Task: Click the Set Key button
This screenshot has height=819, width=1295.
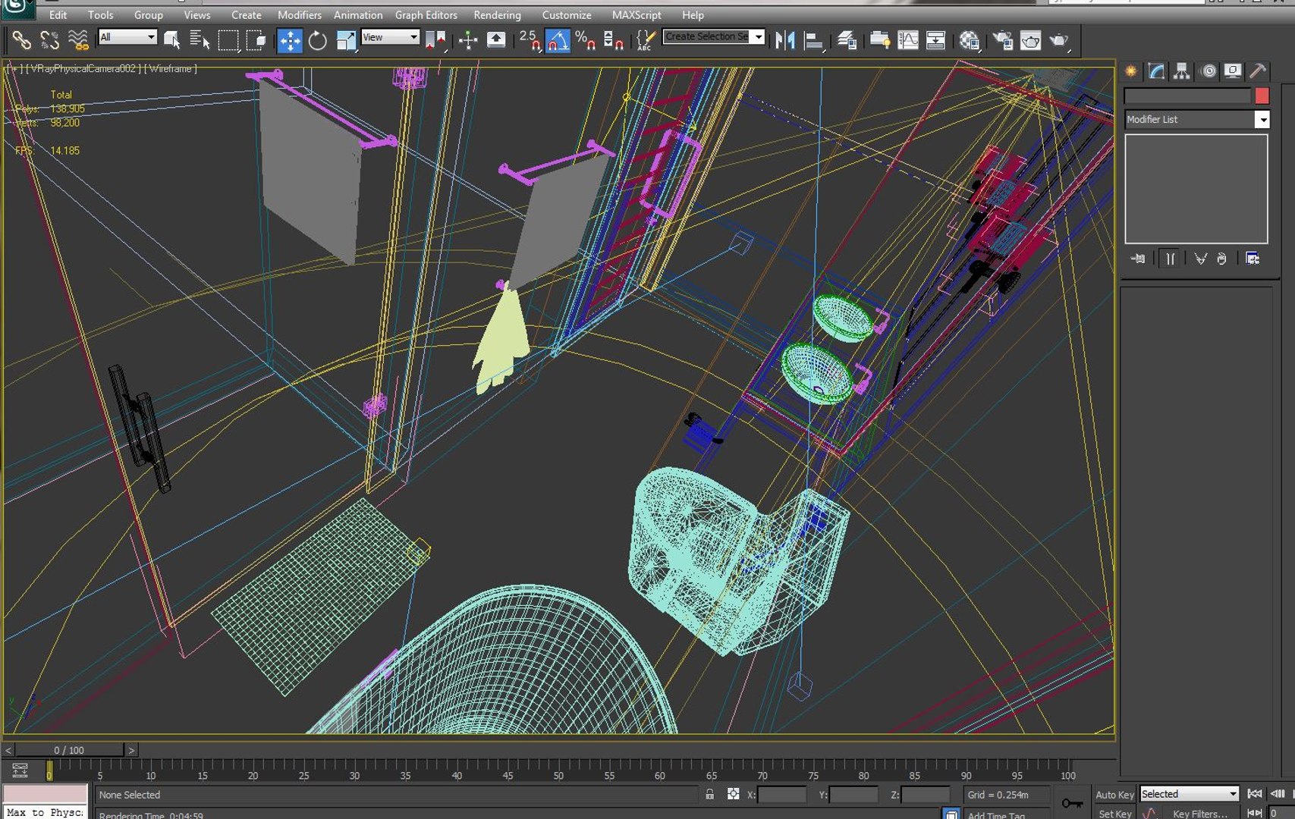Action: point(1114,814)
